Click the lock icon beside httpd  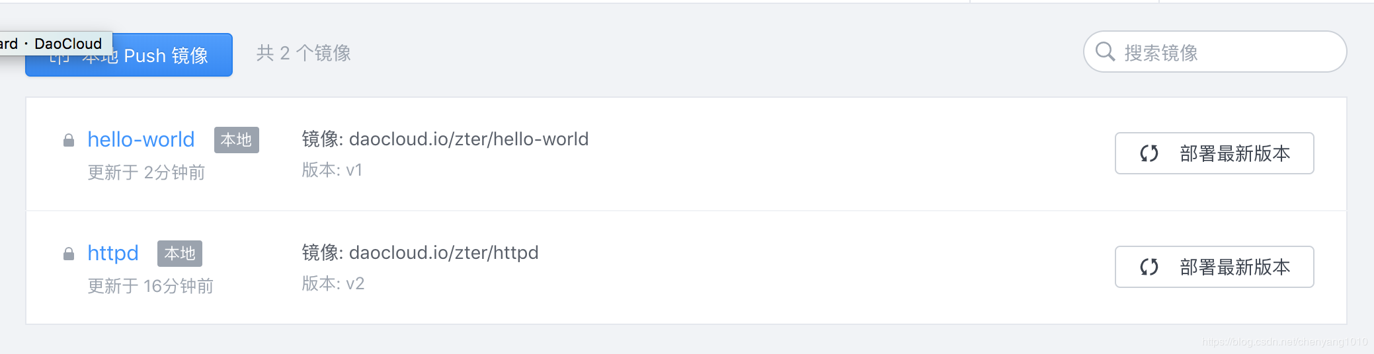point(68,254)
